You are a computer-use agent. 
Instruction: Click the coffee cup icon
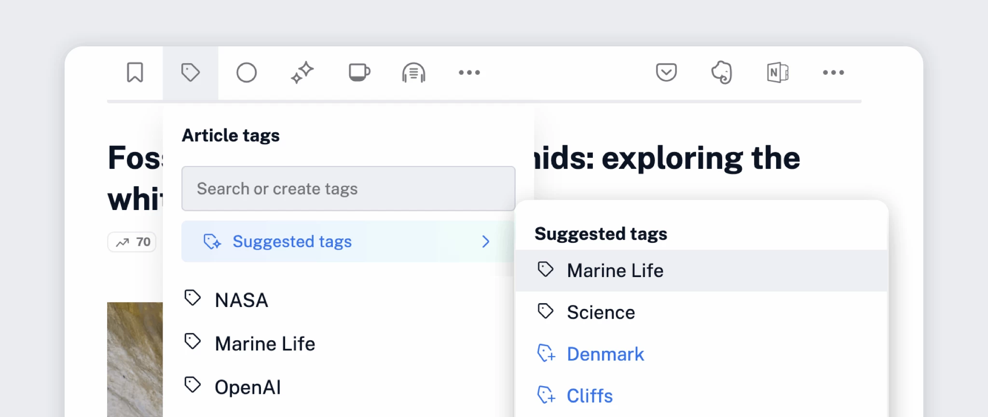[x=359, y=73]
